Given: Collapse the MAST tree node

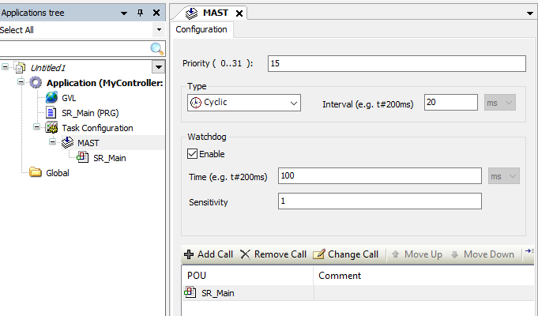Looking at the screenshot, I should pos(52,143).
